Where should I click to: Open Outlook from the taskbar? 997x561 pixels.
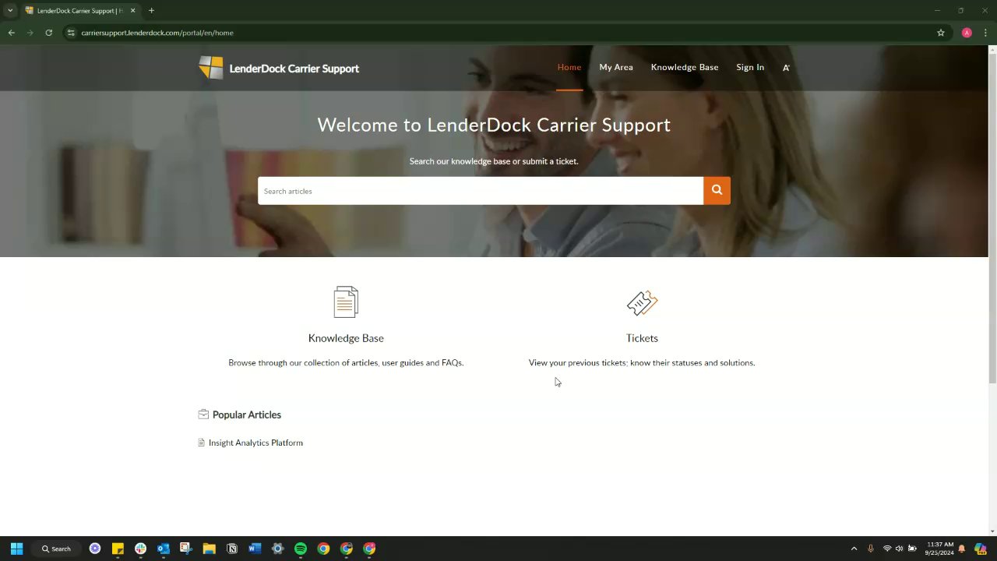pos(164,549)
